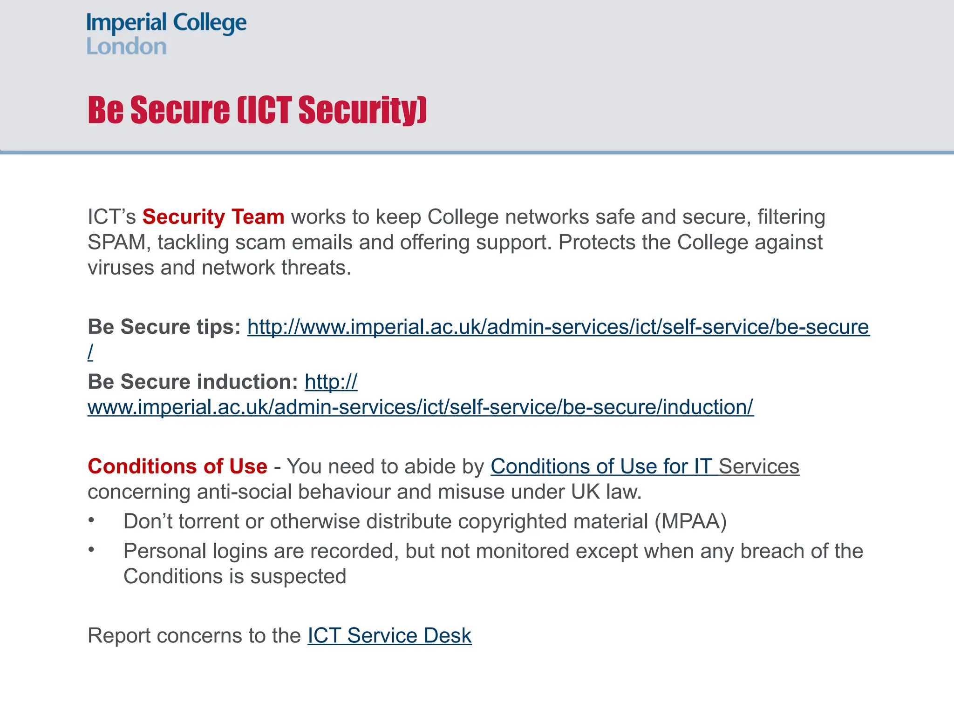The height and width of the screenshot is (715, 954).
Task: Select the bullet about personal logins recorded
Action: coord(475,564)
